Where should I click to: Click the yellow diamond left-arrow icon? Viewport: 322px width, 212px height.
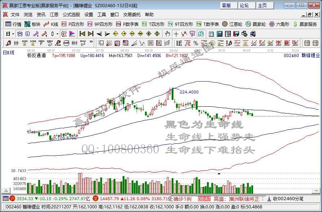coord(116,34)
